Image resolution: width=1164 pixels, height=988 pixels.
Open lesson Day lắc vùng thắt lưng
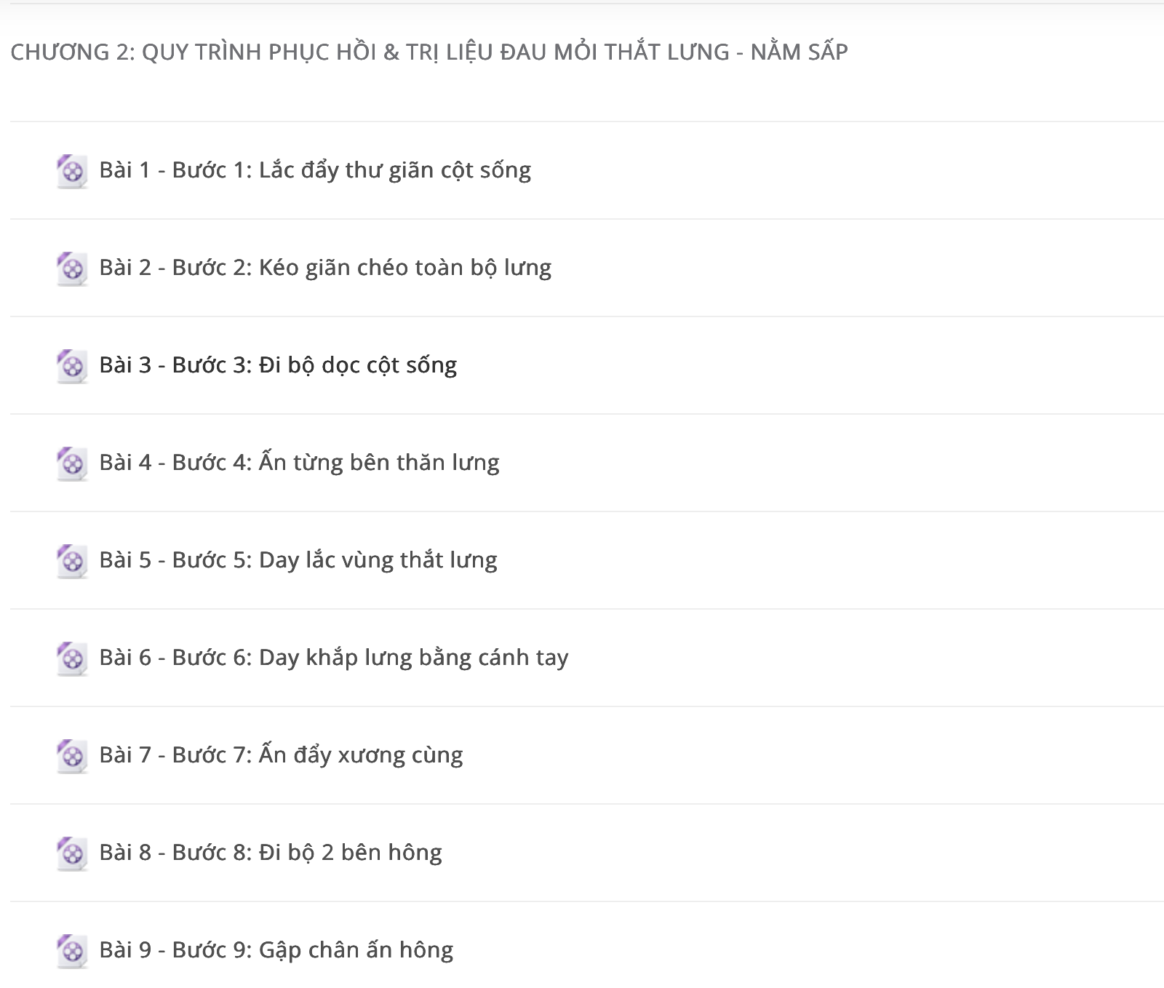point(298,560)
